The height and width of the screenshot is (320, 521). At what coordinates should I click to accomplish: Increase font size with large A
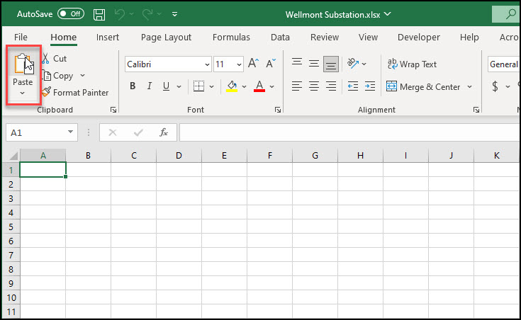coord(254,63)
